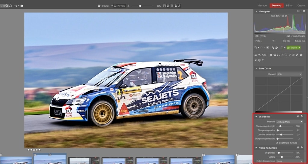Screen dimensions: 308x164
Task: Click the adjustments sliders list icon
Action: [256, 55]
